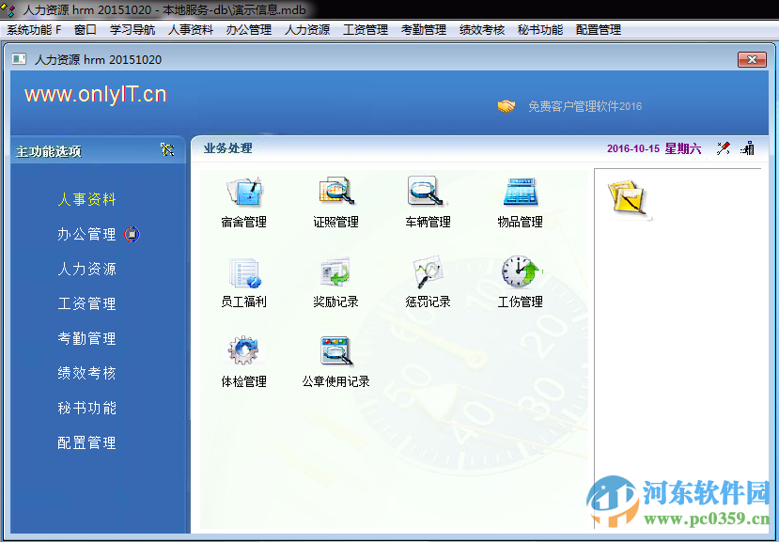Viewport: 779px width, 542px height.
Task: Select 绩效考核 in the sidebar
Action: coord(87,373)
